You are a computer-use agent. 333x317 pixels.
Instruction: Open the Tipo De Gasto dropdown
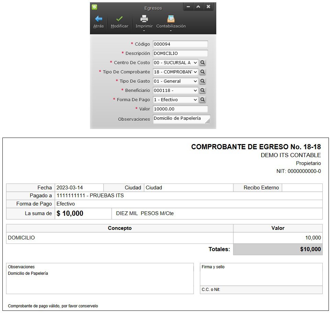tap(175, 81)
